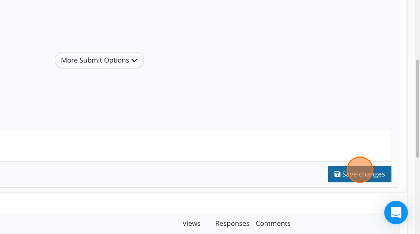Expand the More Submit Options dropdown
The width and height of the screenshot is (420, 234).
[x=99, y=60]
